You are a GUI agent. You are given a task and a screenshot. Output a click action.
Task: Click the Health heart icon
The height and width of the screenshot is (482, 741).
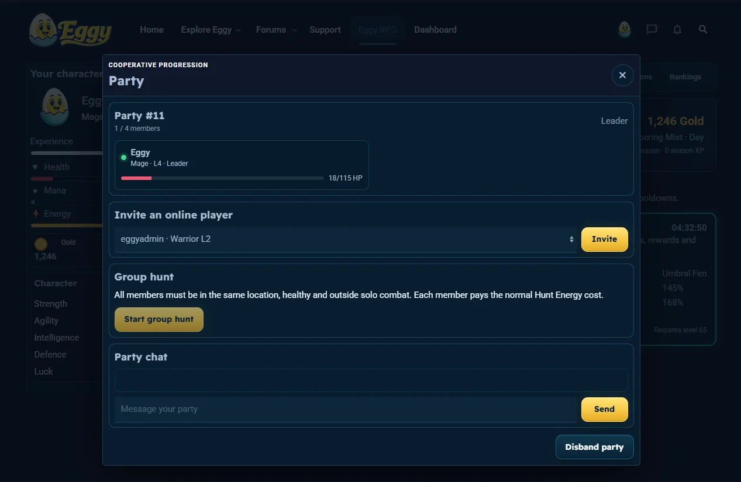[35, 167]
